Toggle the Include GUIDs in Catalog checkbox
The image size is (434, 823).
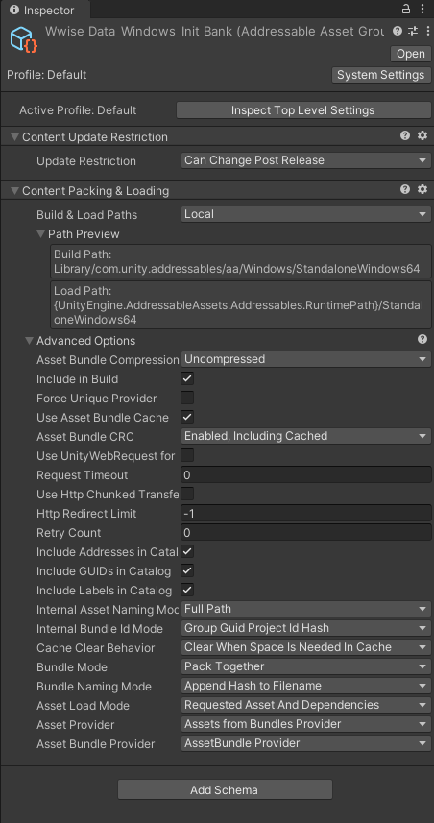click(x=187, y=570)
